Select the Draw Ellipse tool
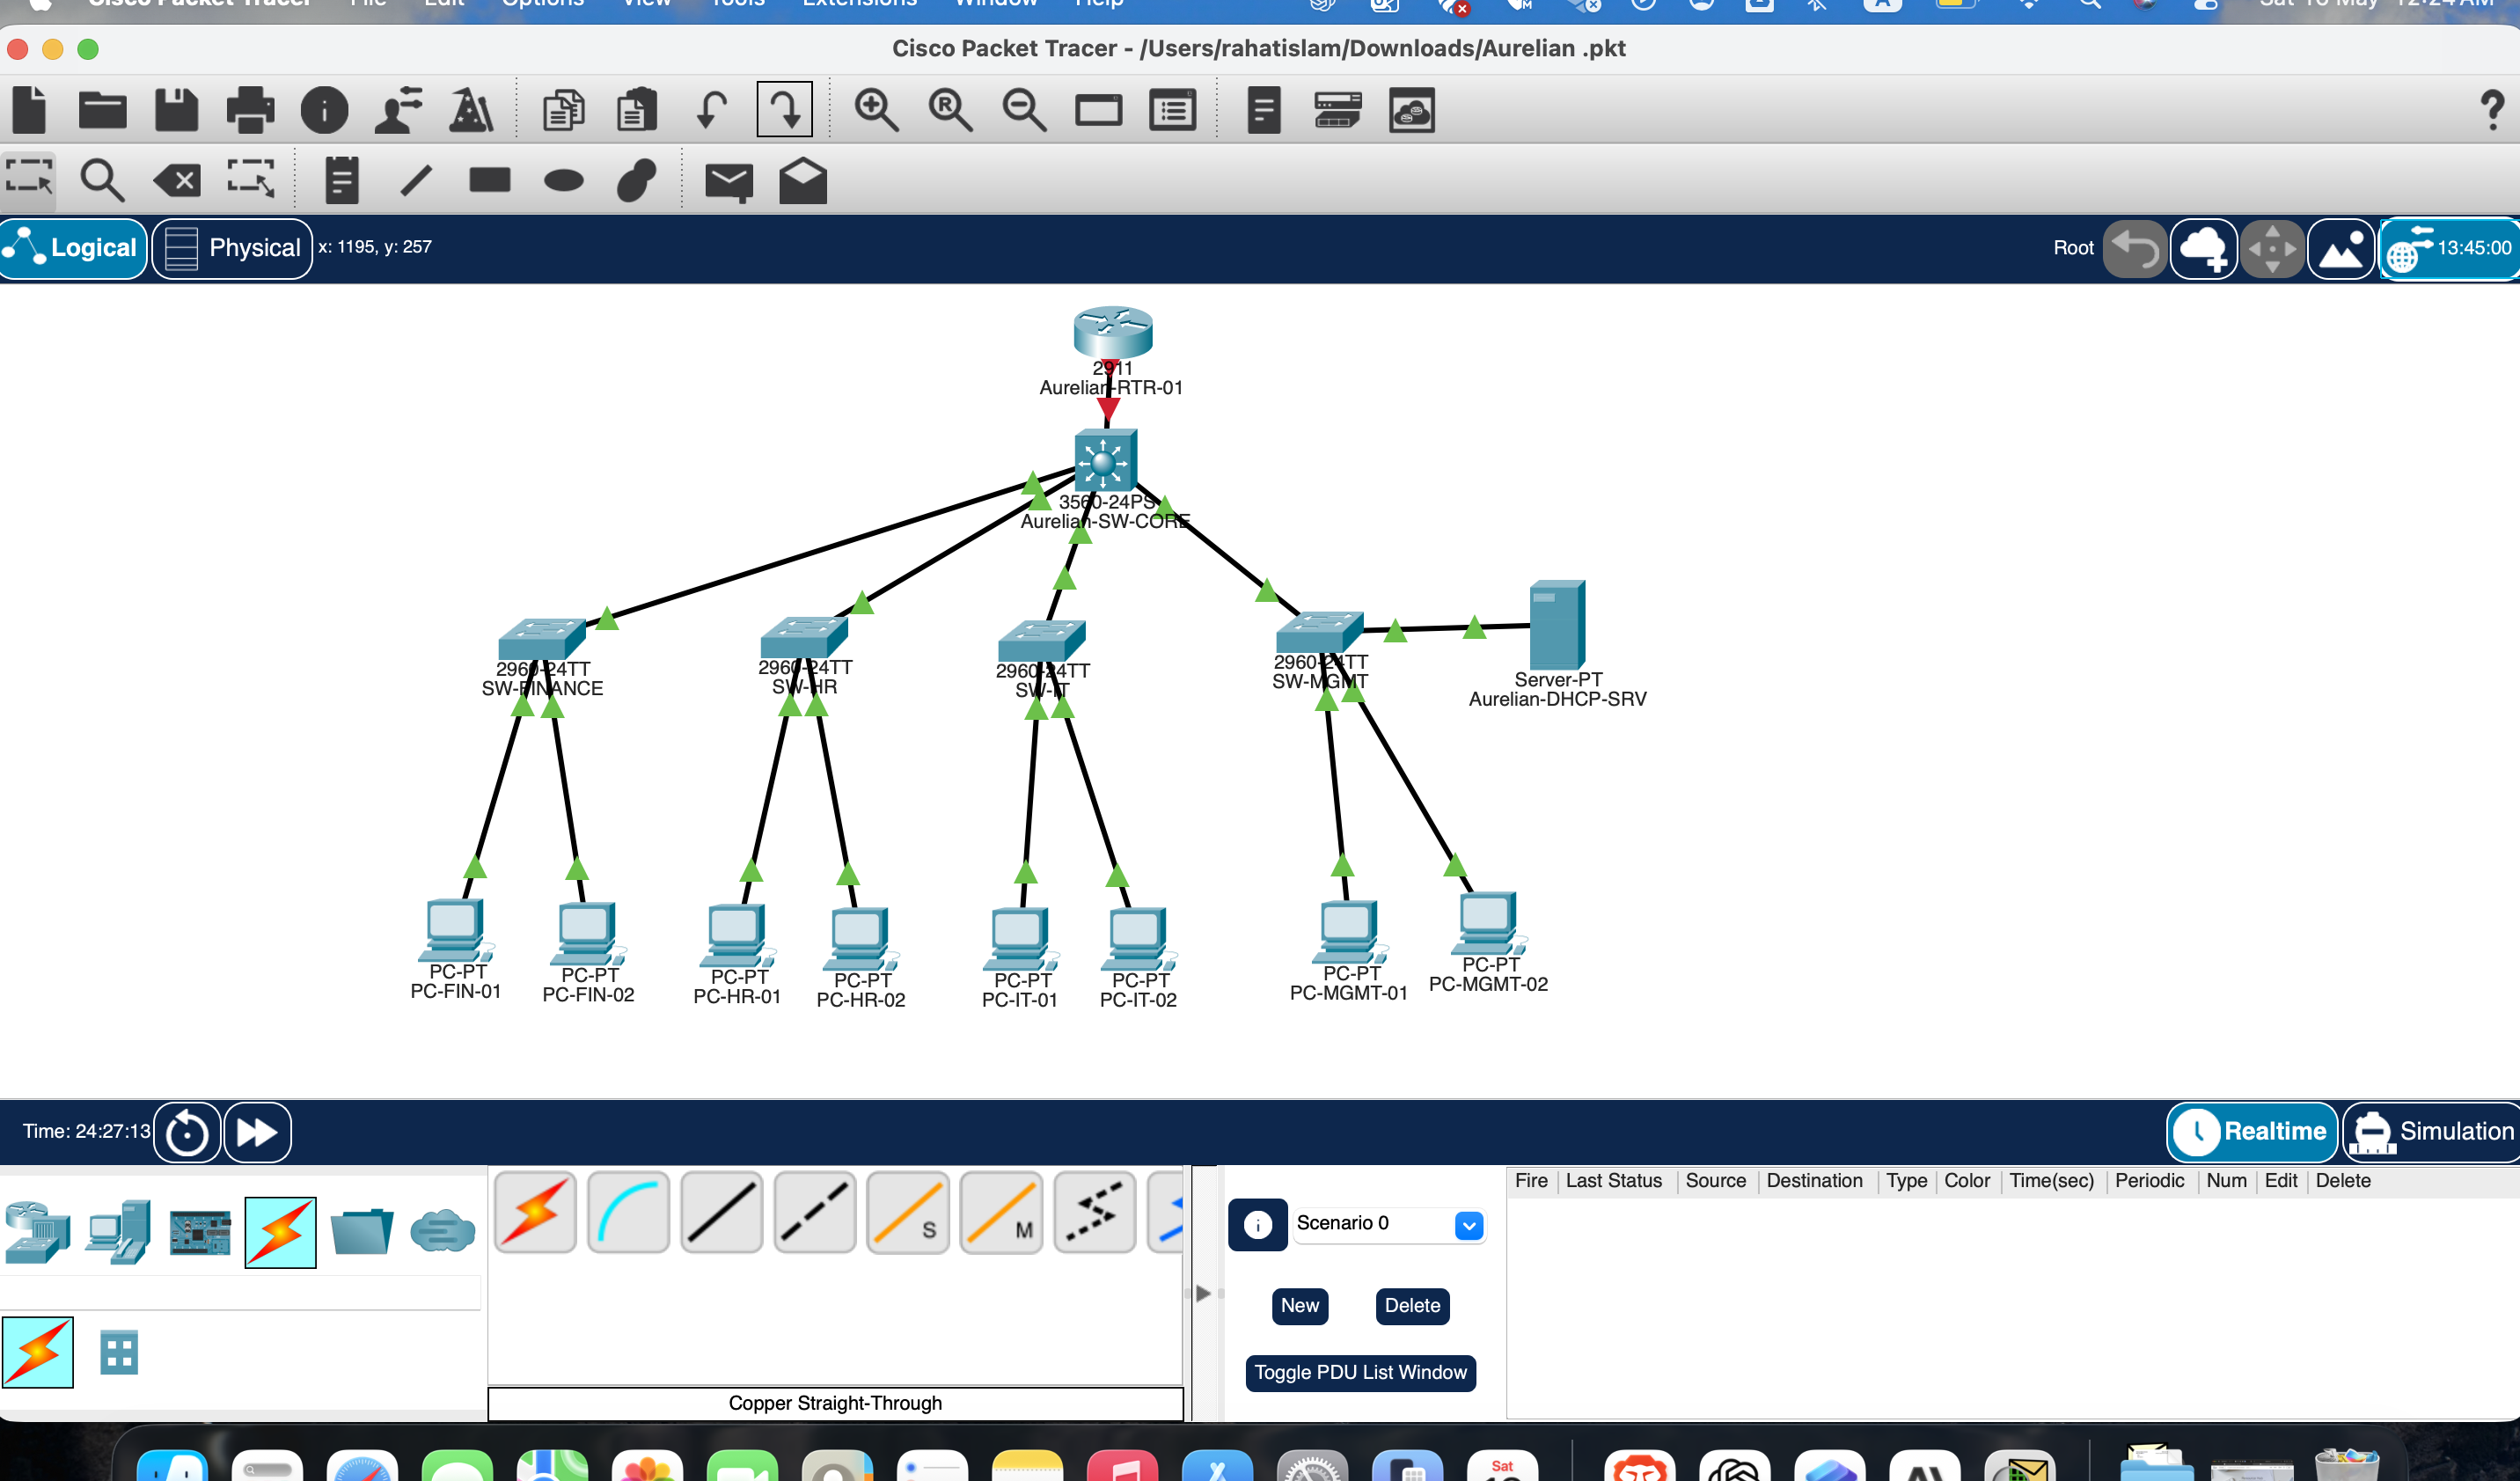This screenshot has height=1481, width=2520. coord(564,181)
